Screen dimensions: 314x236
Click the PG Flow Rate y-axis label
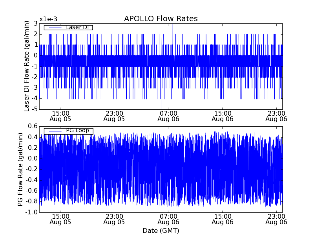(20, 170)
